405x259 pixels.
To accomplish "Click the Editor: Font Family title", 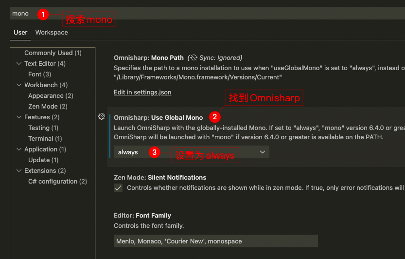I will [142, 215].
